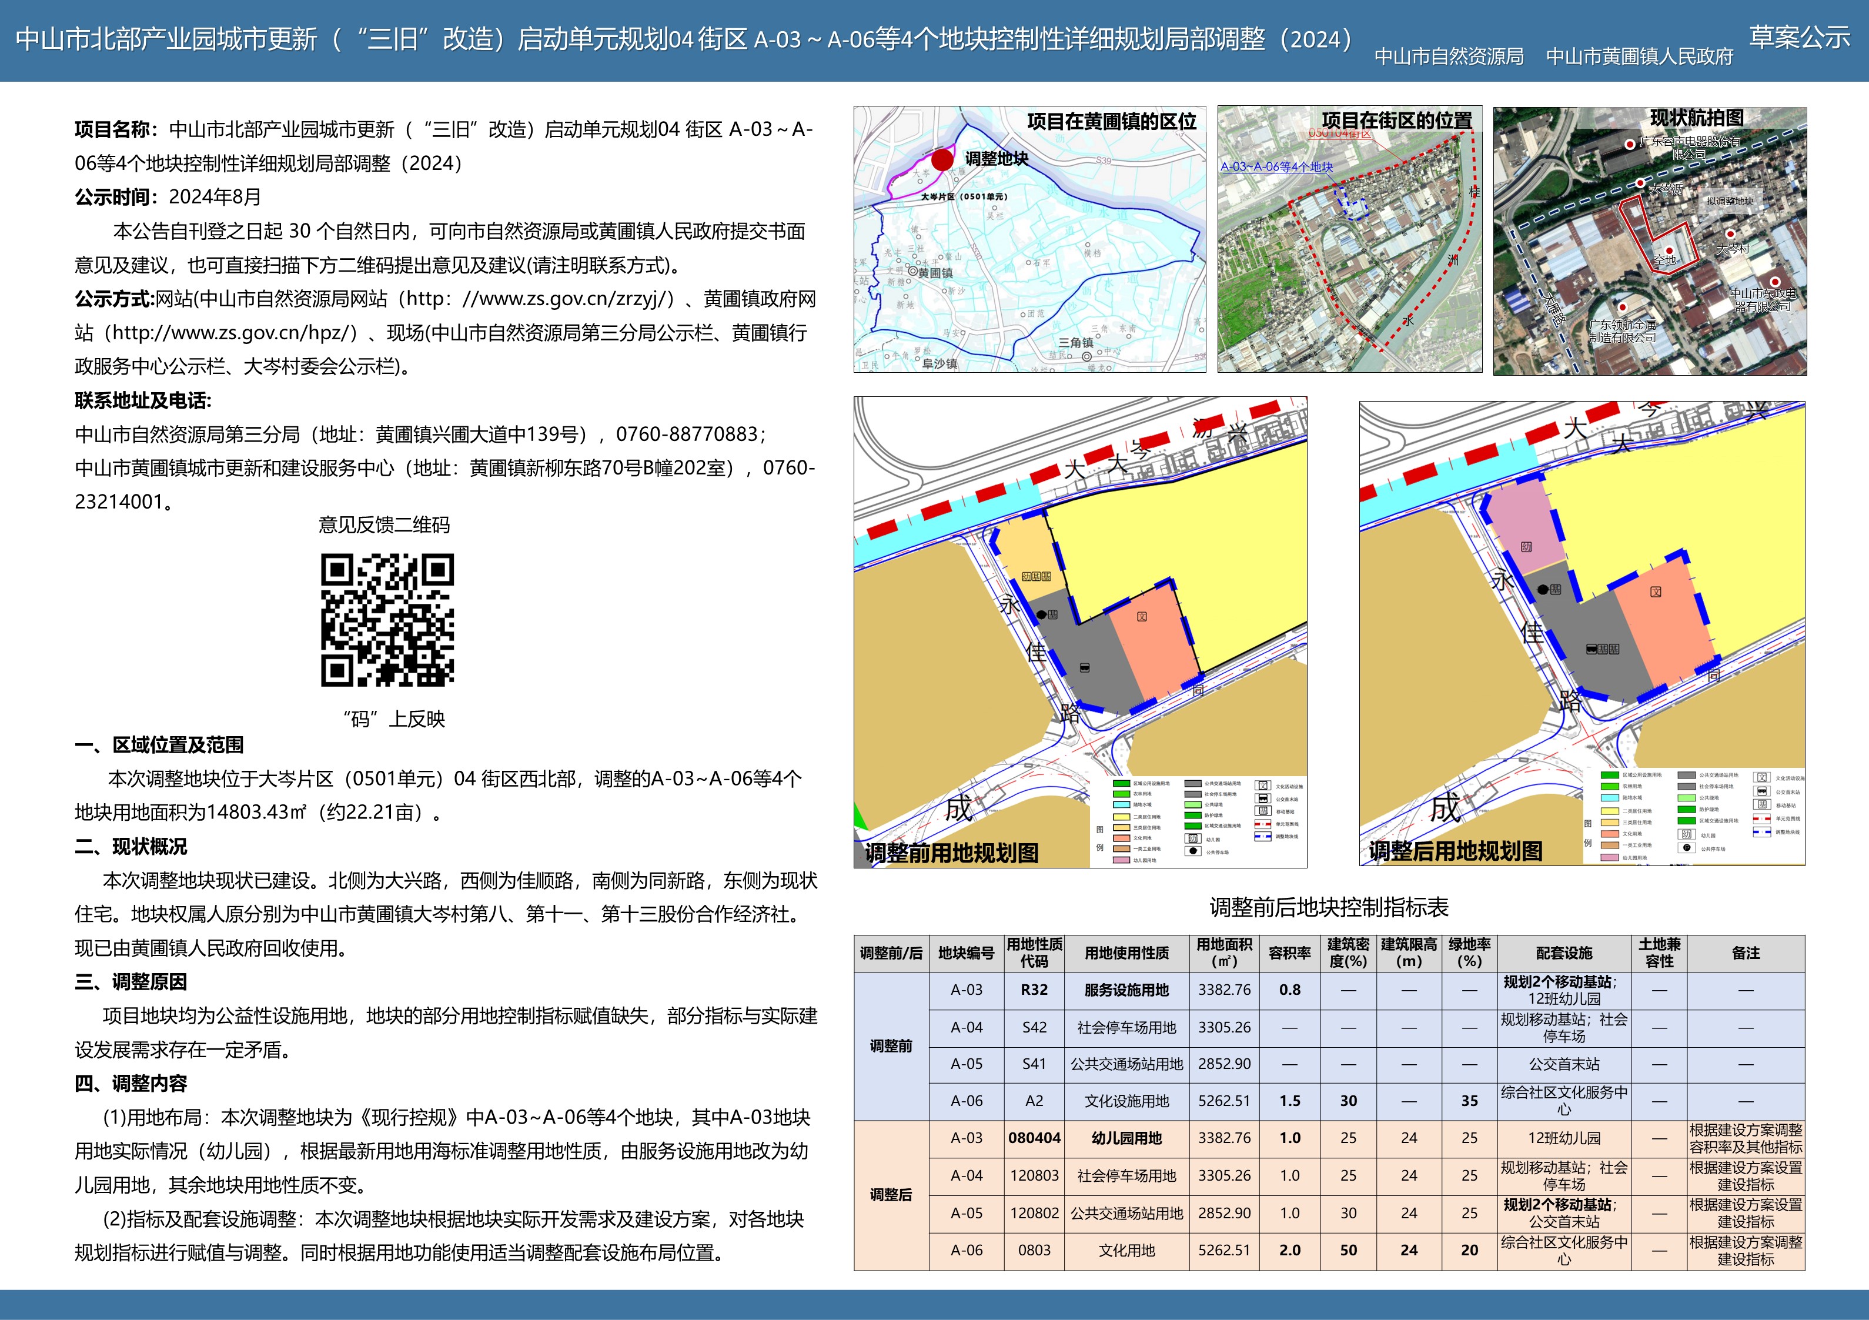The width and height of the screenshot is (1869, 1320).
Task: Click the cyan 陆地水域 swatch in the 调整前 map legend
Action: click(1122, 804)
